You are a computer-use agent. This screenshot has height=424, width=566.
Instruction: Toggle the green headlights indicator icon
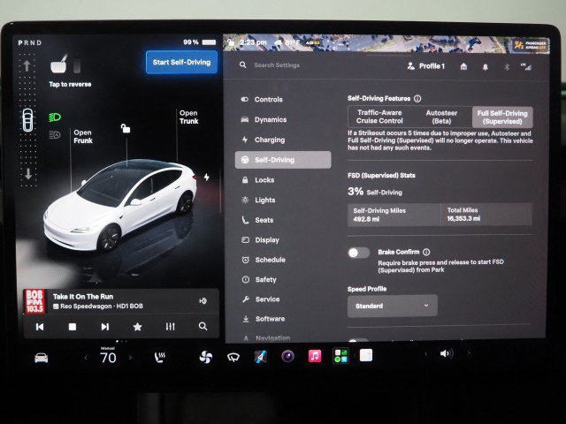(55, 117)
